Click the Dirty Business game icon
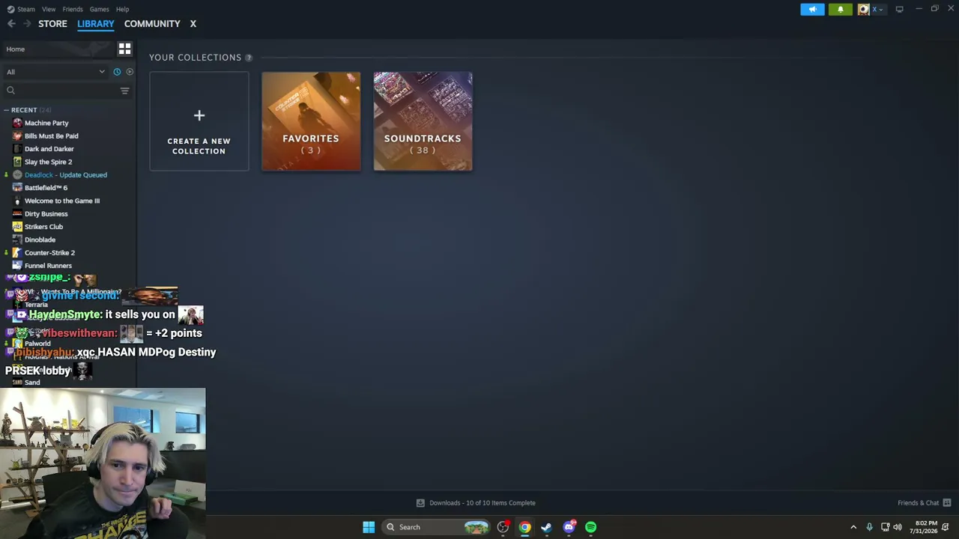 17,214
